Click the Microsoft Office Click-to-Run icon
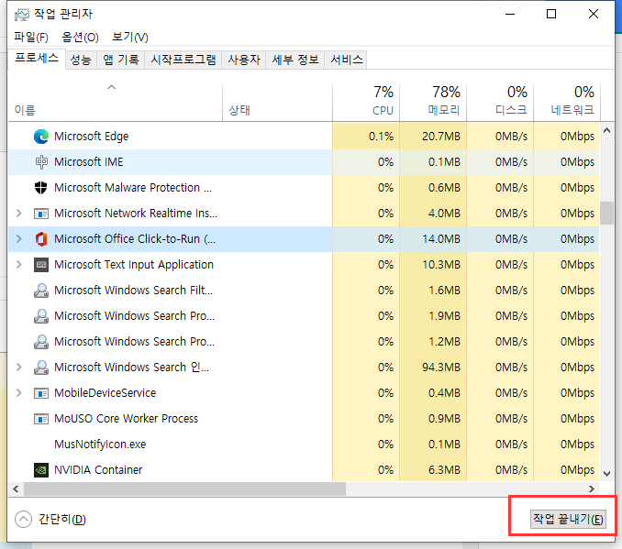This screenshot has width=622, height=549. pyautogui.click(x=41, y=239)
